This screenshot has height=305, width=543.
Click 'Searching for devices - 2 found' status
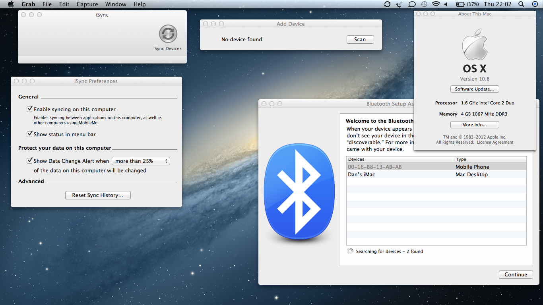390,251
